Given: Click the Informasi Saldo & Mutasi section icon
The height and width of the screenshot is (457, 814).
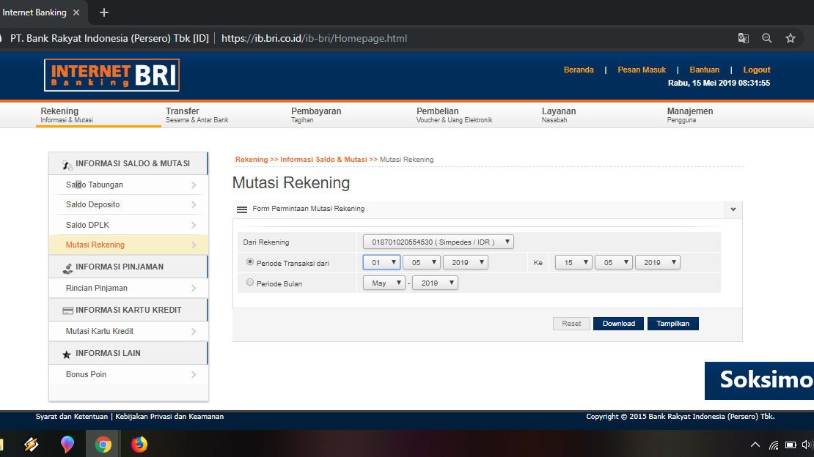Looking at the screenshot, I should tap(67, 165).
